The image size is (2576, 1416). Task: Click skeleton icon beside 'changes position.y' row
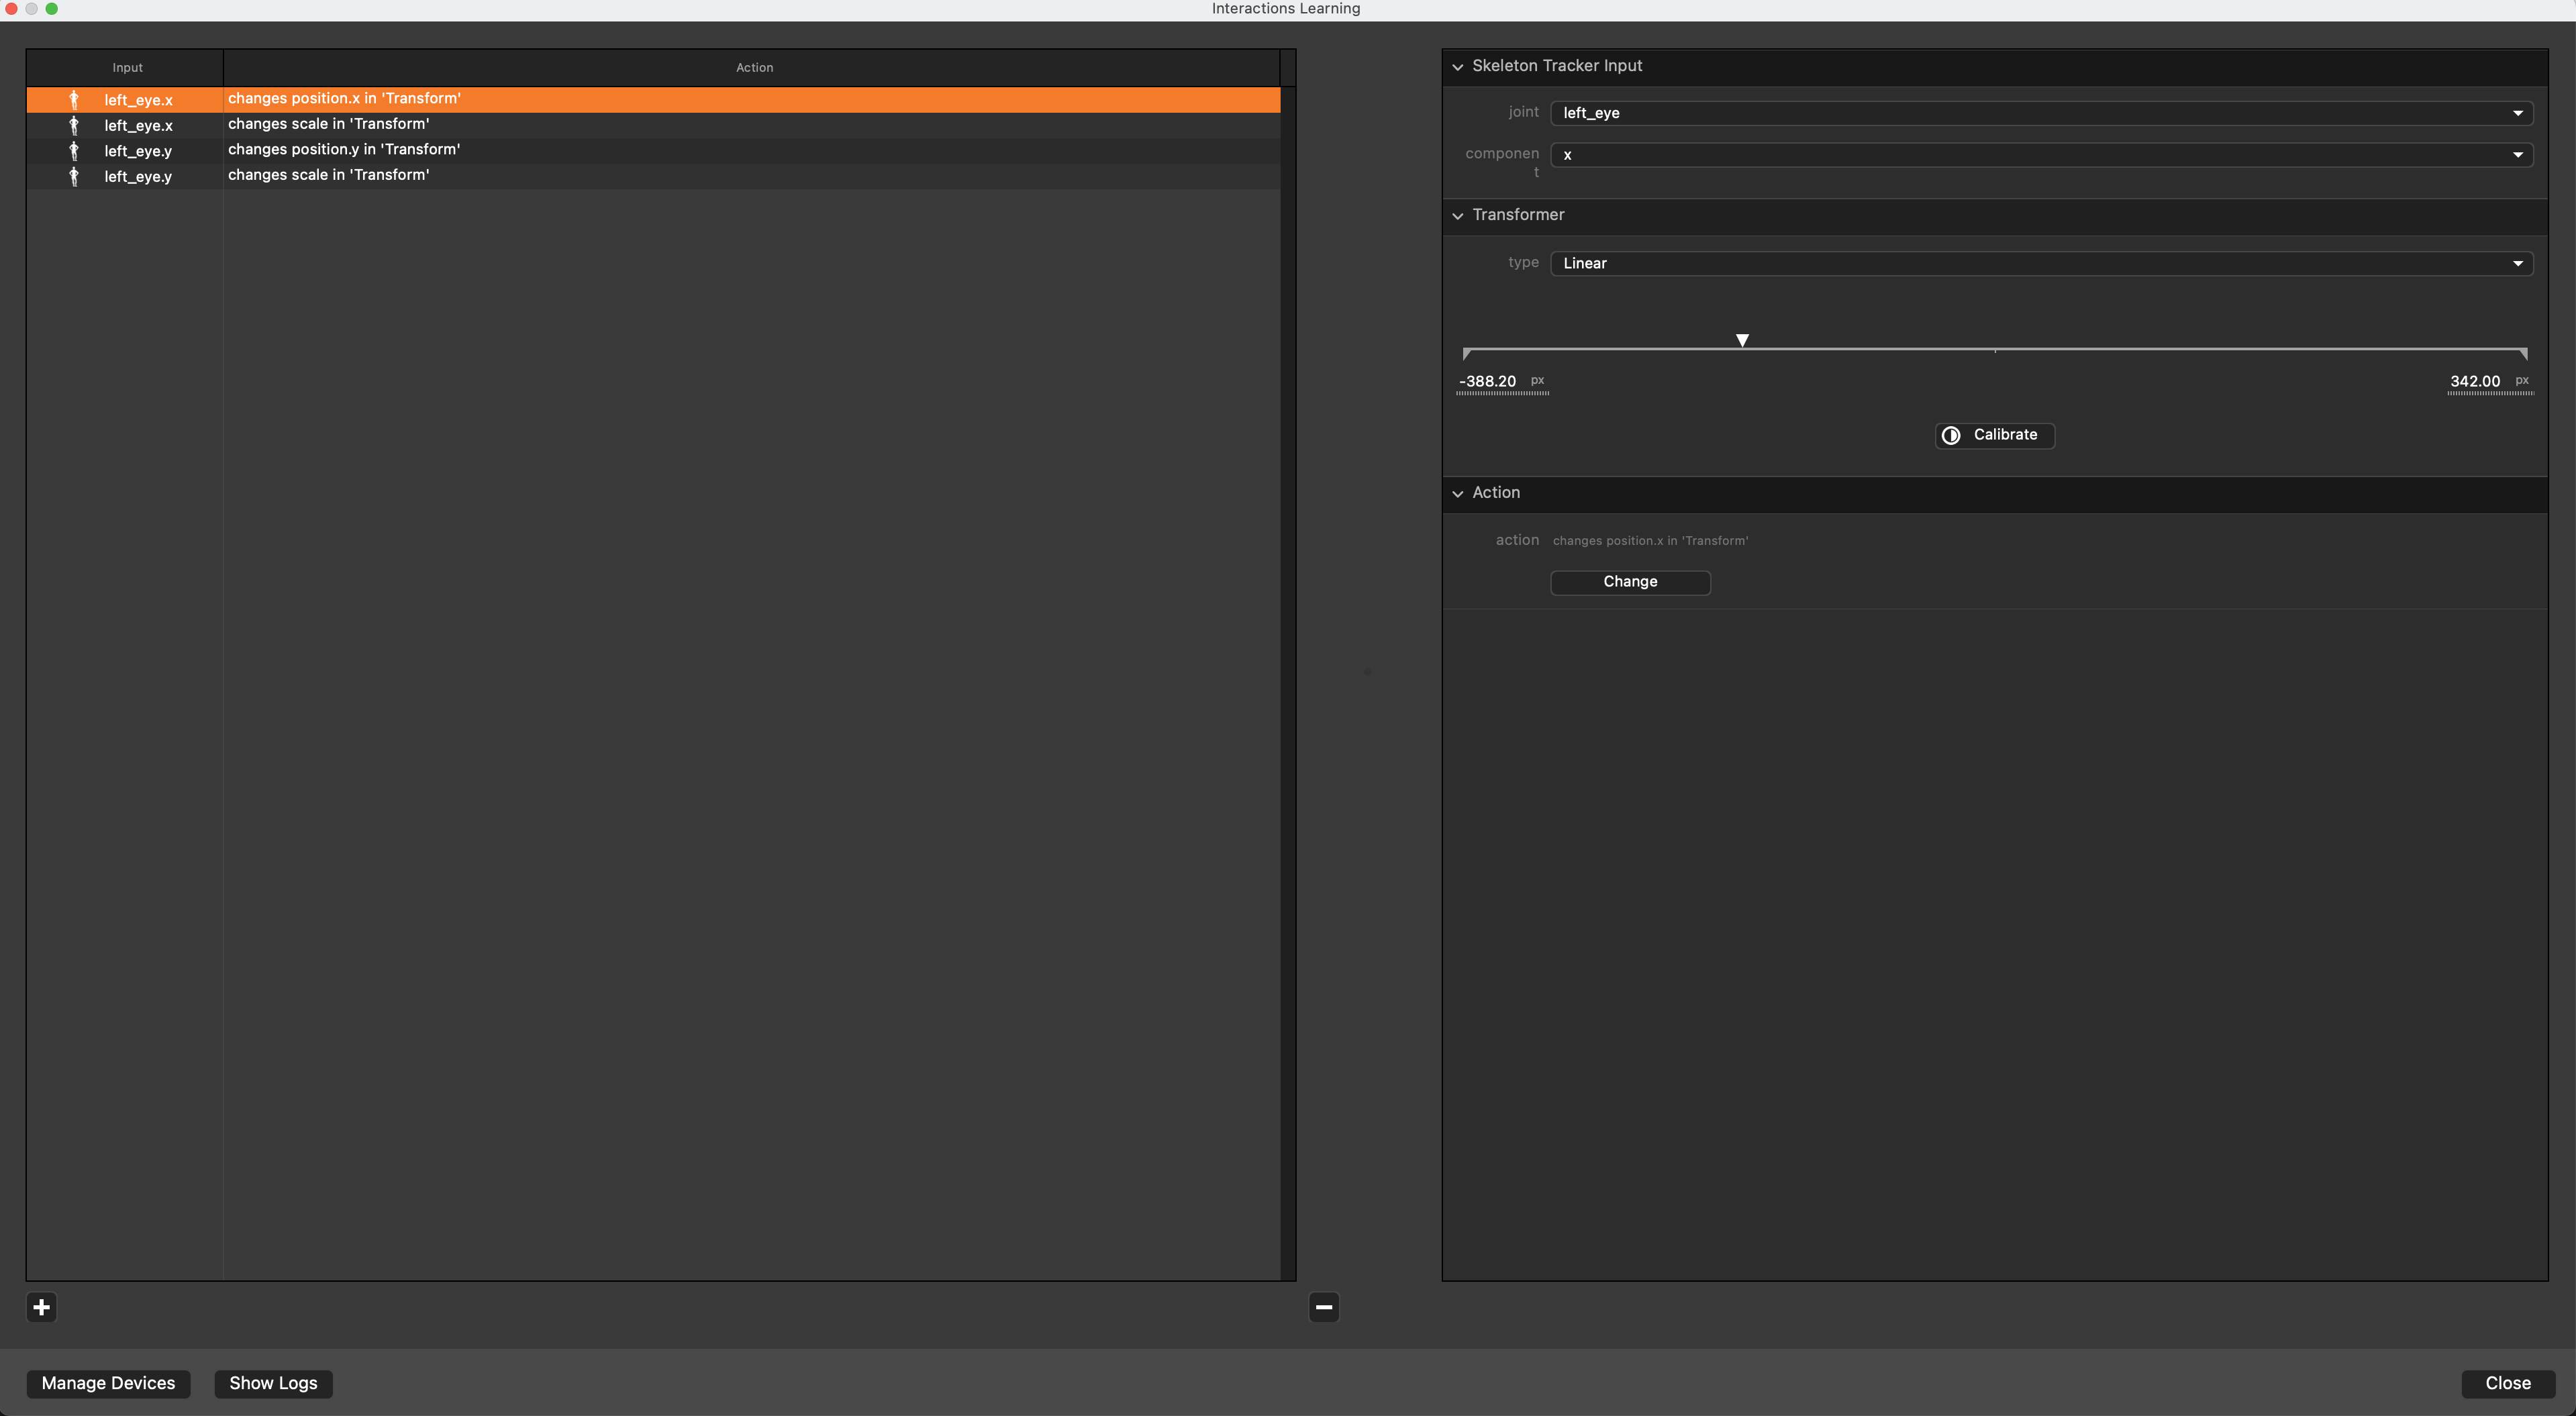point(74,151)
